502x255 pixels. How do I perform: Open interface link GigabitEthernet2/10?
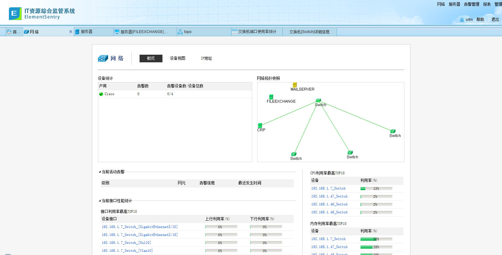pyautogui.click(x=140, y=227)
